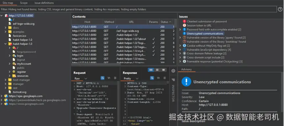Screen dimensions: 284x126
Task: Click the filter bar to edit site map filter
Action: (x=139, y=9)
